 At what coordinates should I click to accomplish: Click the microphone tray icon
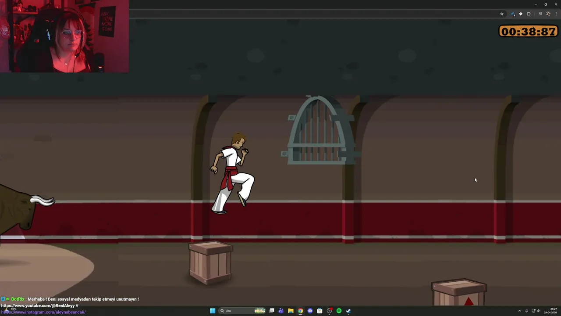coord(526,311)
